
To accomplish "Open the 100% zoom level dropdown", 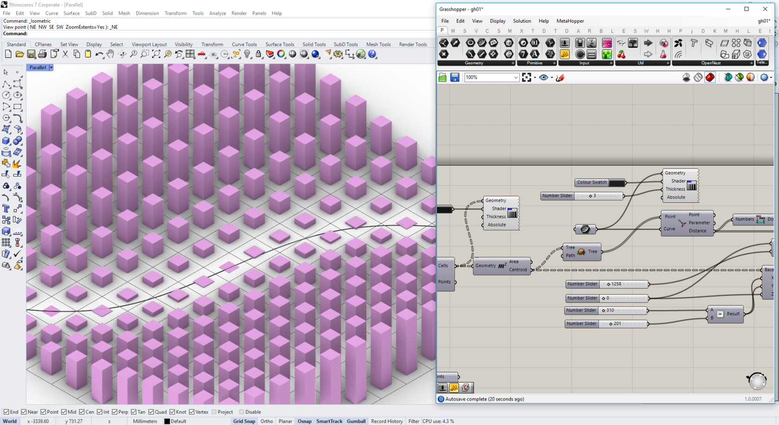I will point(516,78).
